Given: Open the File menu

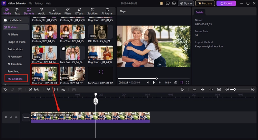Looking at the screenshot, I should click(30, 3).
